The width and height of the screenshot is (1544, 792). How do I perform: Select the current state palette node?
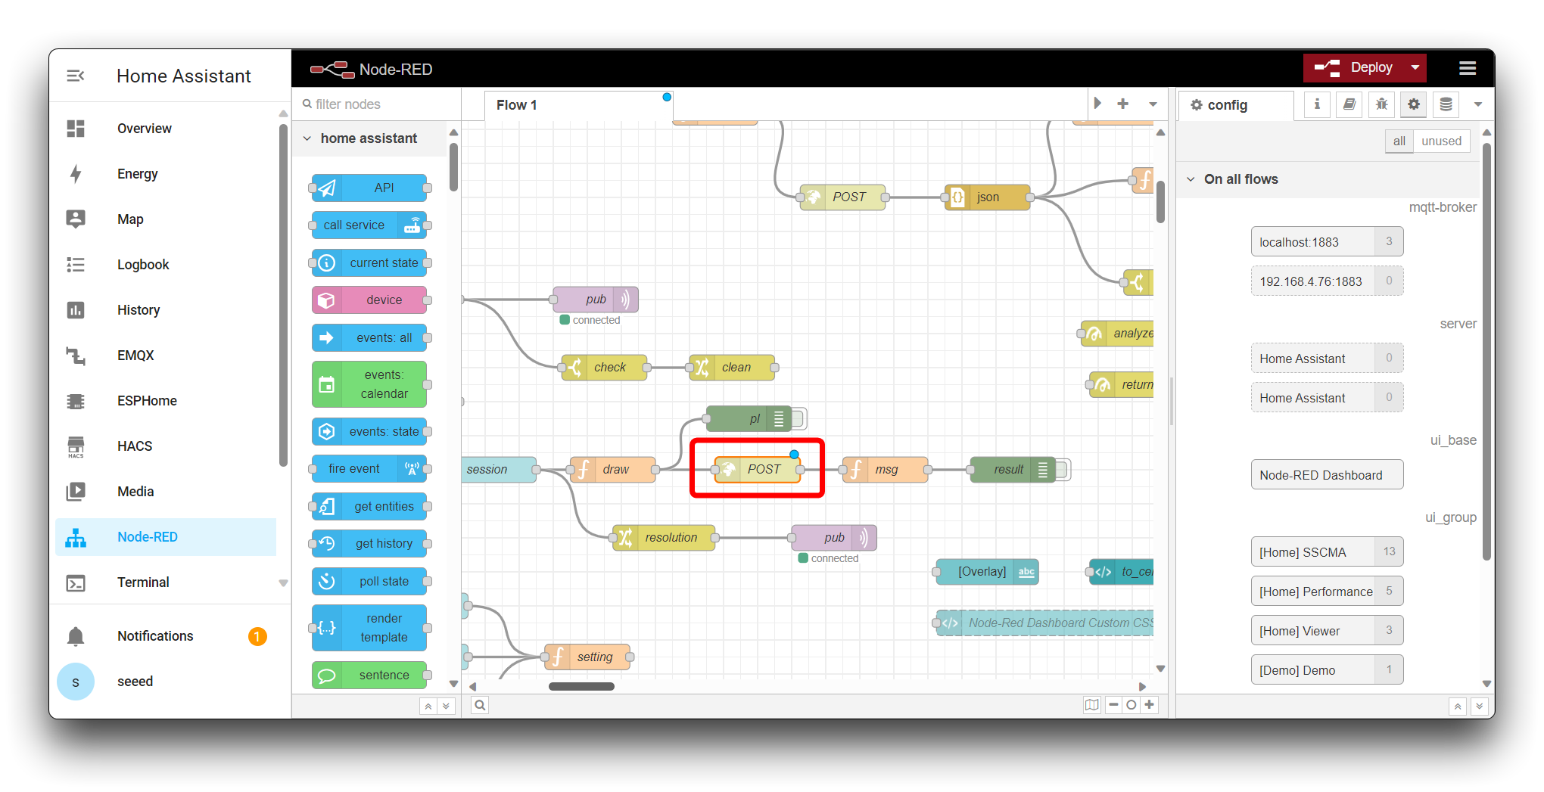point(369,262)
